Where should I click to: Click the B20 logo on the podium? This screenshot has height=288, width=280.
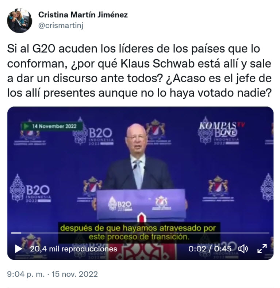point(120,204)
